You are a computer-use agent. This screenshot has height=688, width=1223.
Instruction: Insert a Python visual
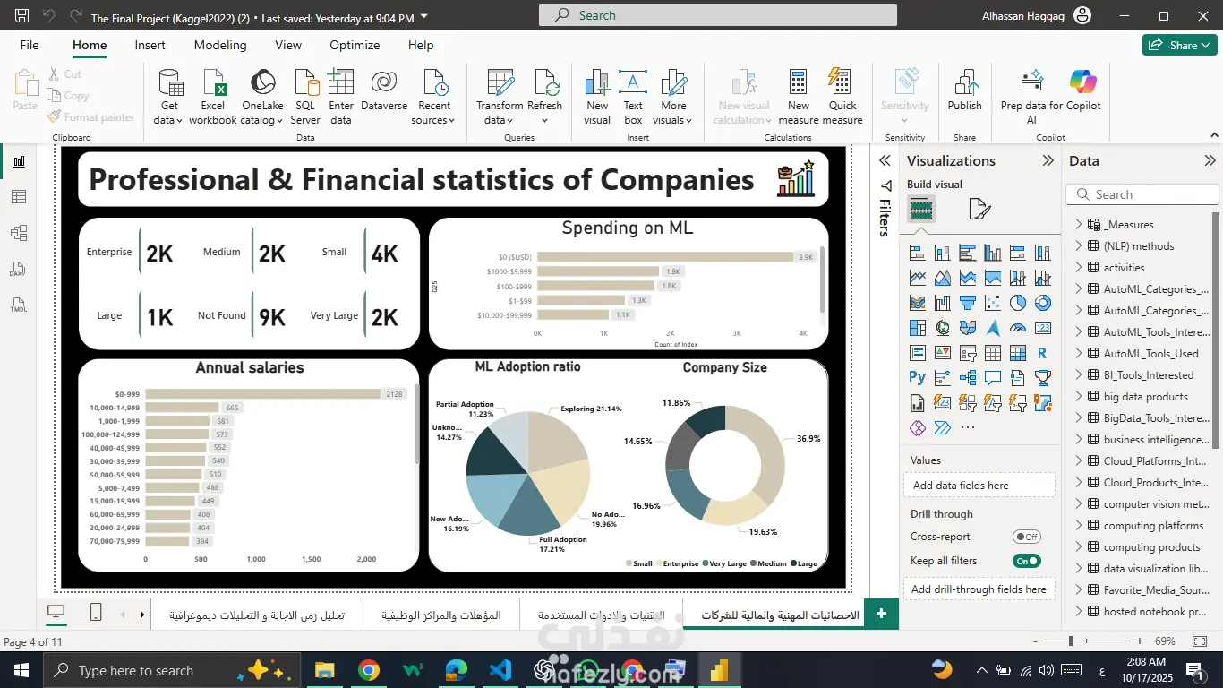(918, 378)
